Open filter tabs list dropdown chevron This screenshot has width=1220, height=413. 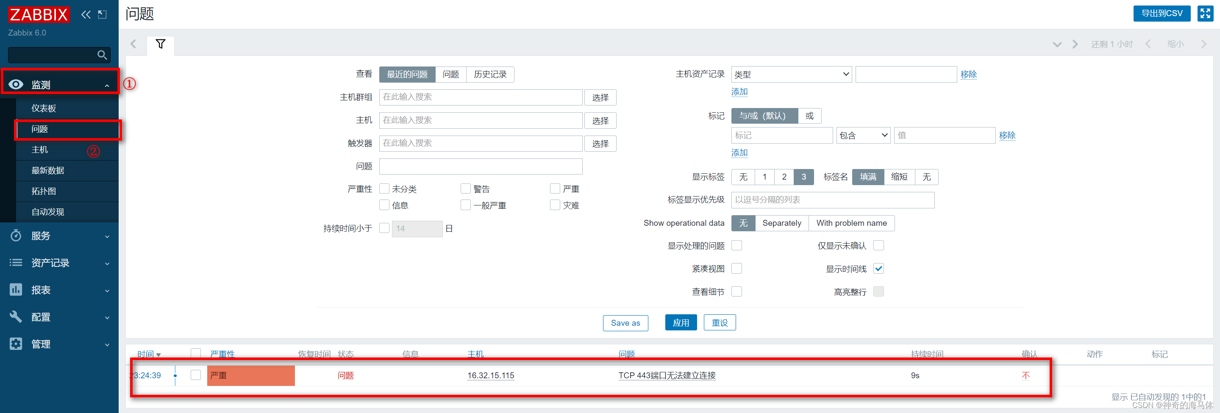(x=1057, y=44)
